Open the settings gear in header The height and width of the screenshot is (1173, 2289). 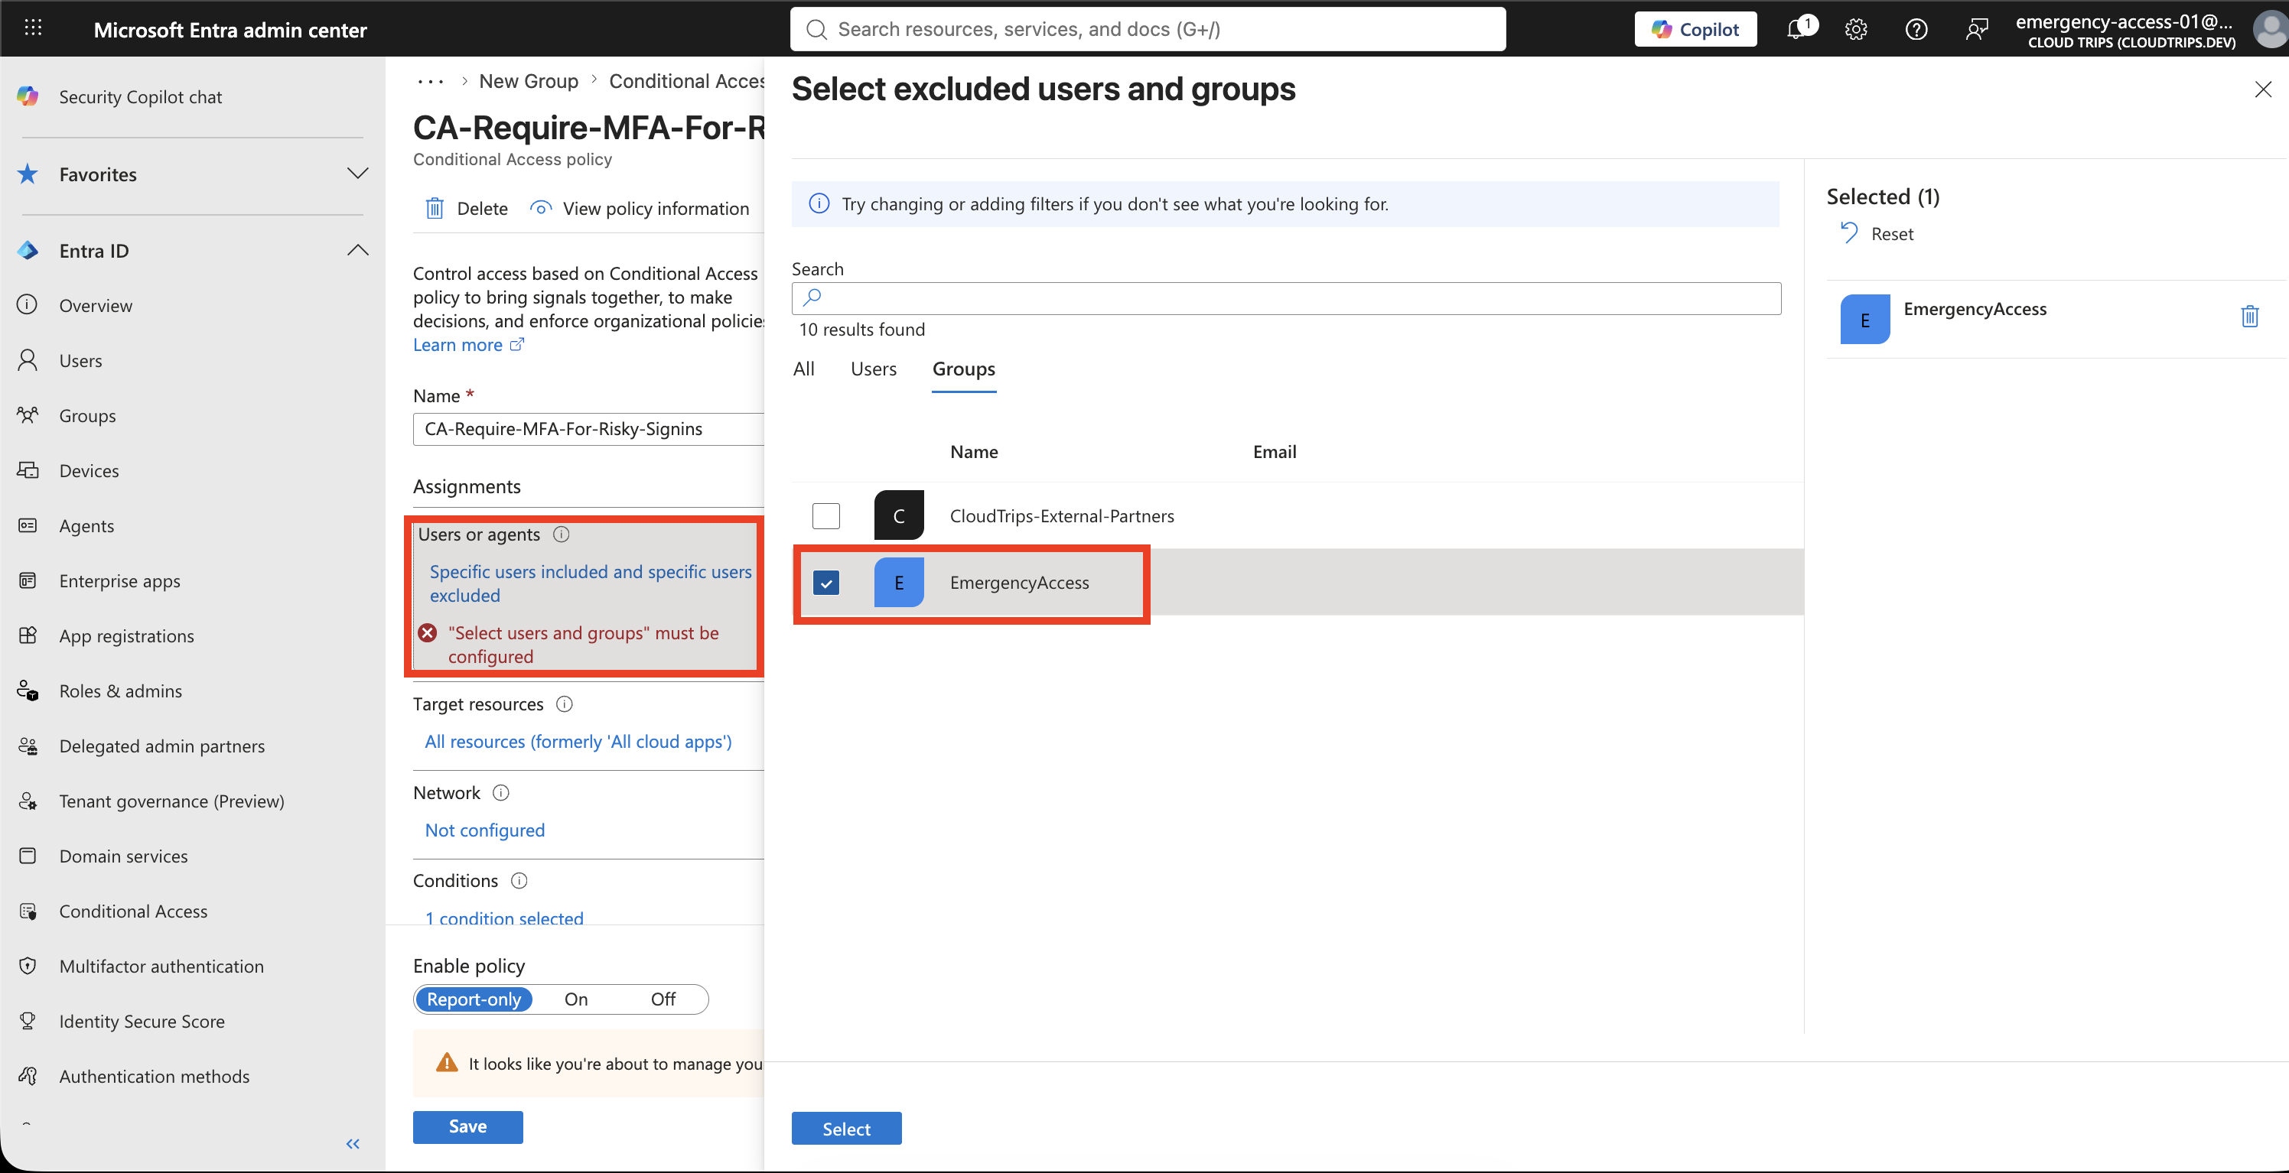pos(1855,29)
